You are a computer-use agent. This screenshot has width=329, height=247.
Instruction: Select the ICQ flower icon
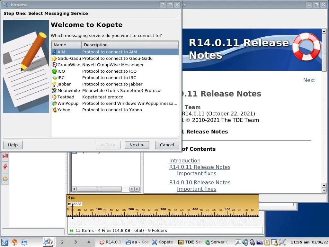pyautogui.click(x=54, y=71)
